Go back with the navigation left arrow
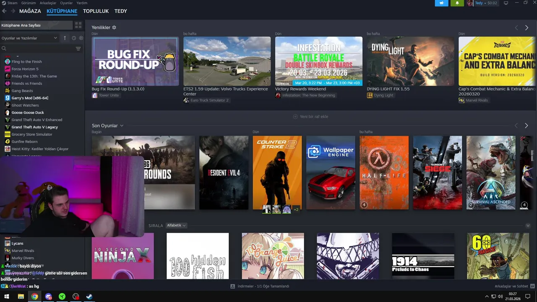This screenshot has height=302, width=537. click(x=5, y=11)
